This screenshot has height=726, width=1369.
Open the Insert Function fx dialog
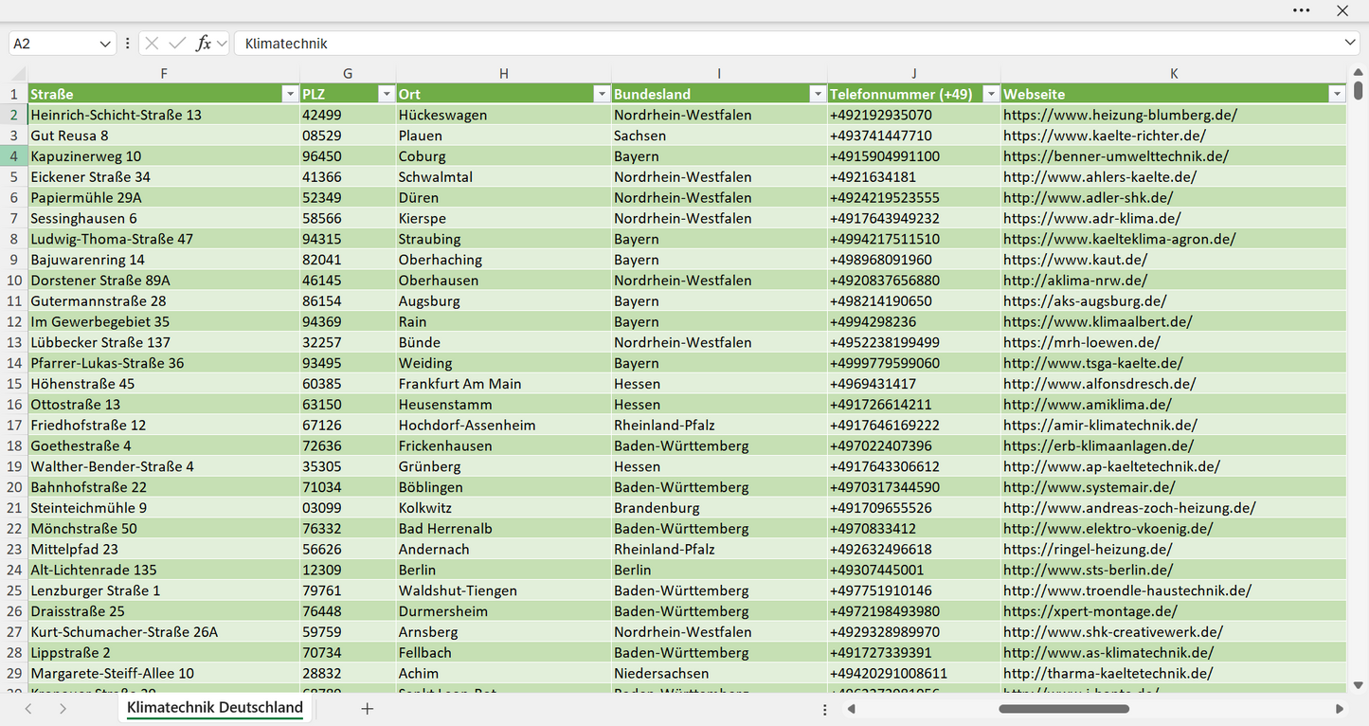[x=203, y=44]
